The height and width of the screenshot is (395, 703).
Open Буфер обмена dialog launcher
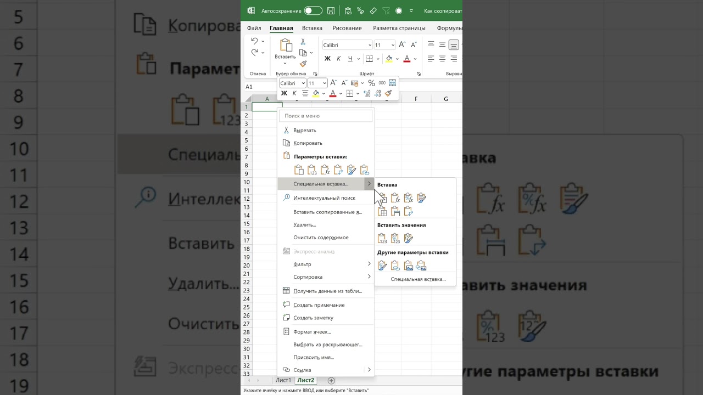point(315,74)
